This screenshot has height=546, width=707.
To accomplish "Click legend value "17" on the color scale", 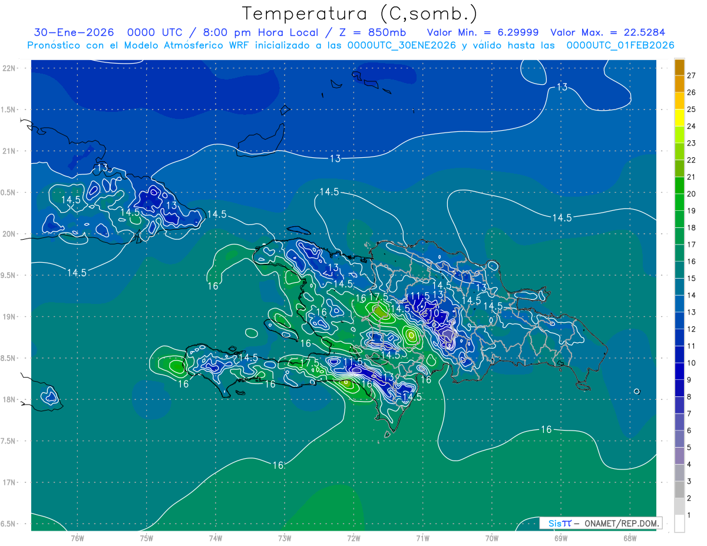I will [691, 244].
